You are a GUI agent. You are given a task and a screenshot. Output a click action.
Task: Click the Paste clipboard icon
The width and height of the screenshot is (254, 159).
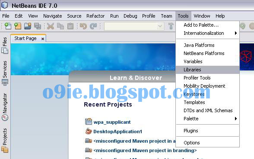(x=70, y=26)
